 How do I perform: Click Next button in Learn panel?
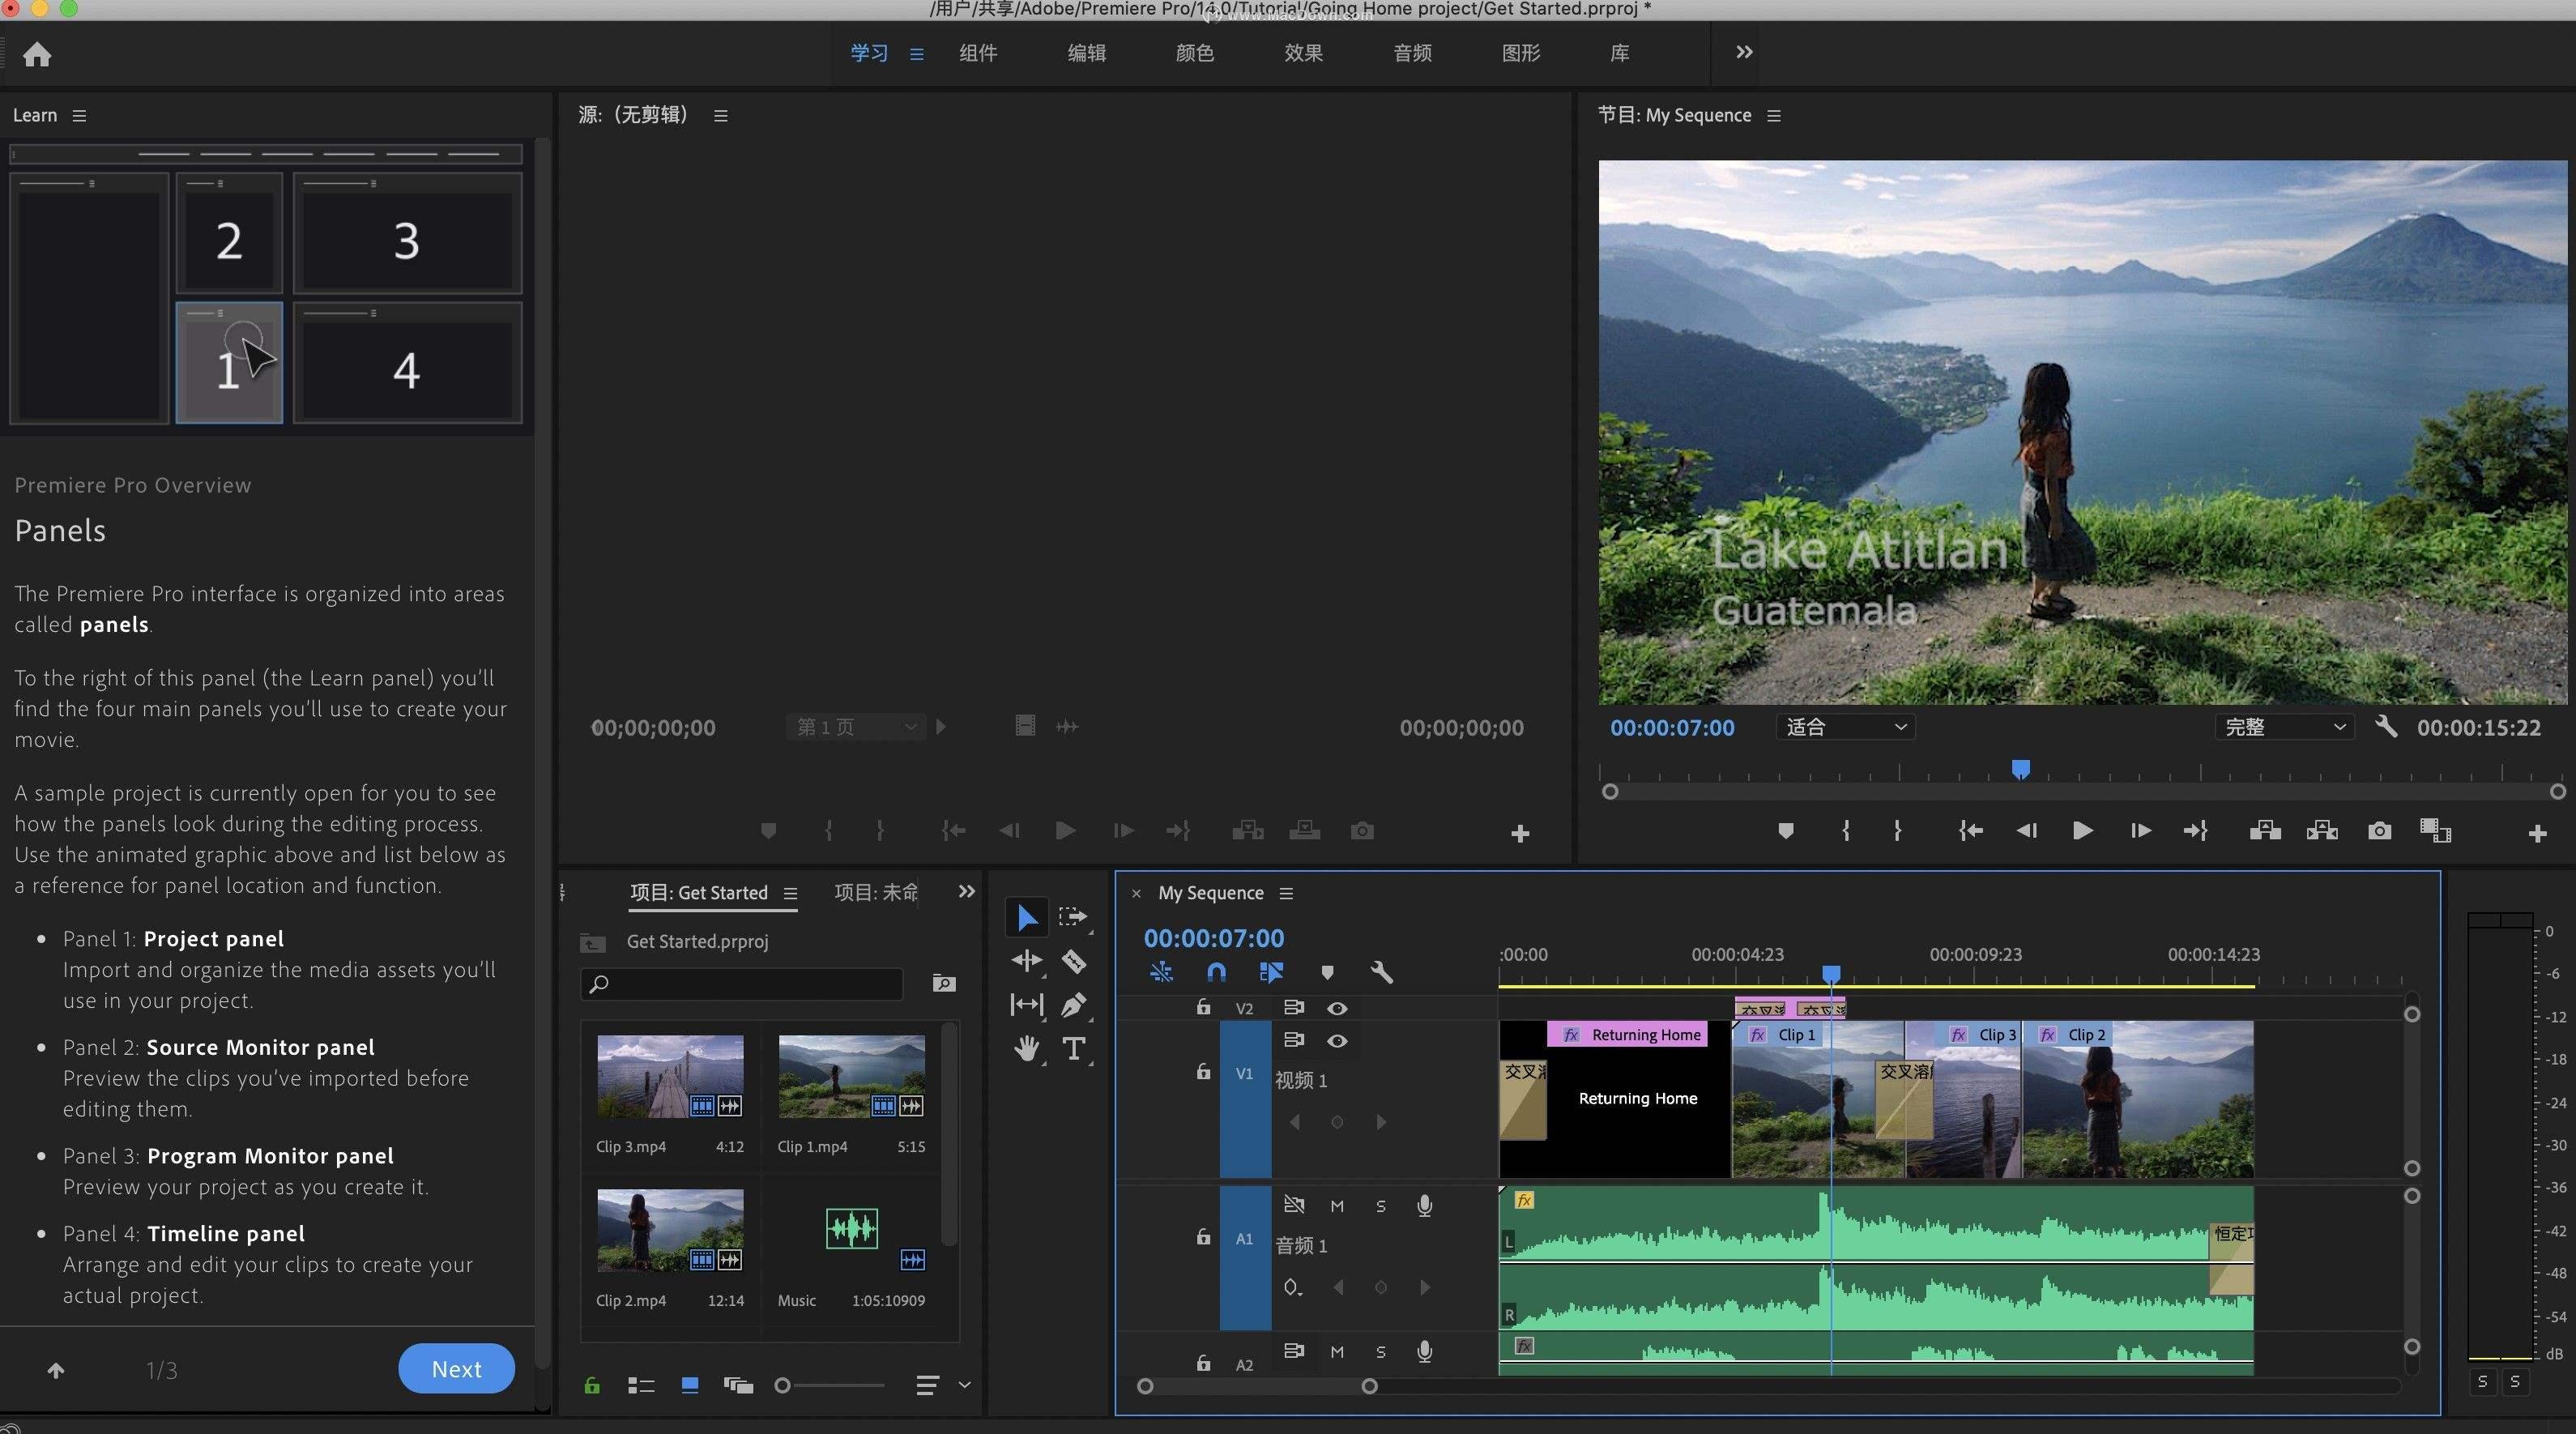(455, 1367)
